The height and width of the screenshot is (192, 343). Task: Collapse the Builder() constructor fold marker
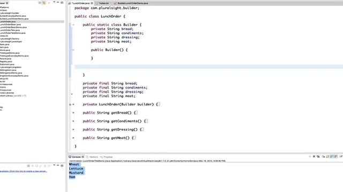click(x=73, y=50)
